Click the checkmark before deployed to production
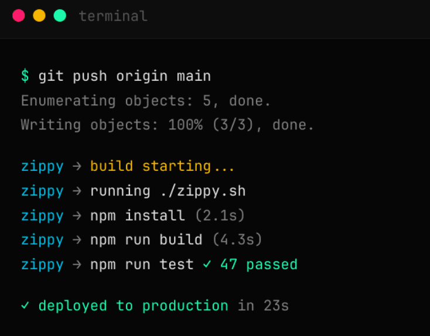430x336 pixels. [x=25, y=306]
